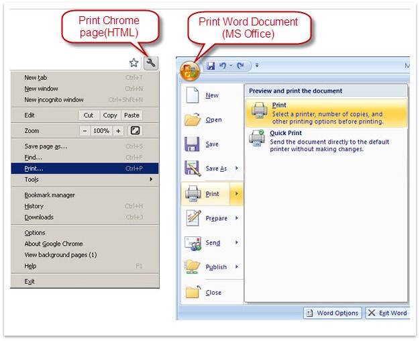Click the 100% zoom value

point(101,131)
